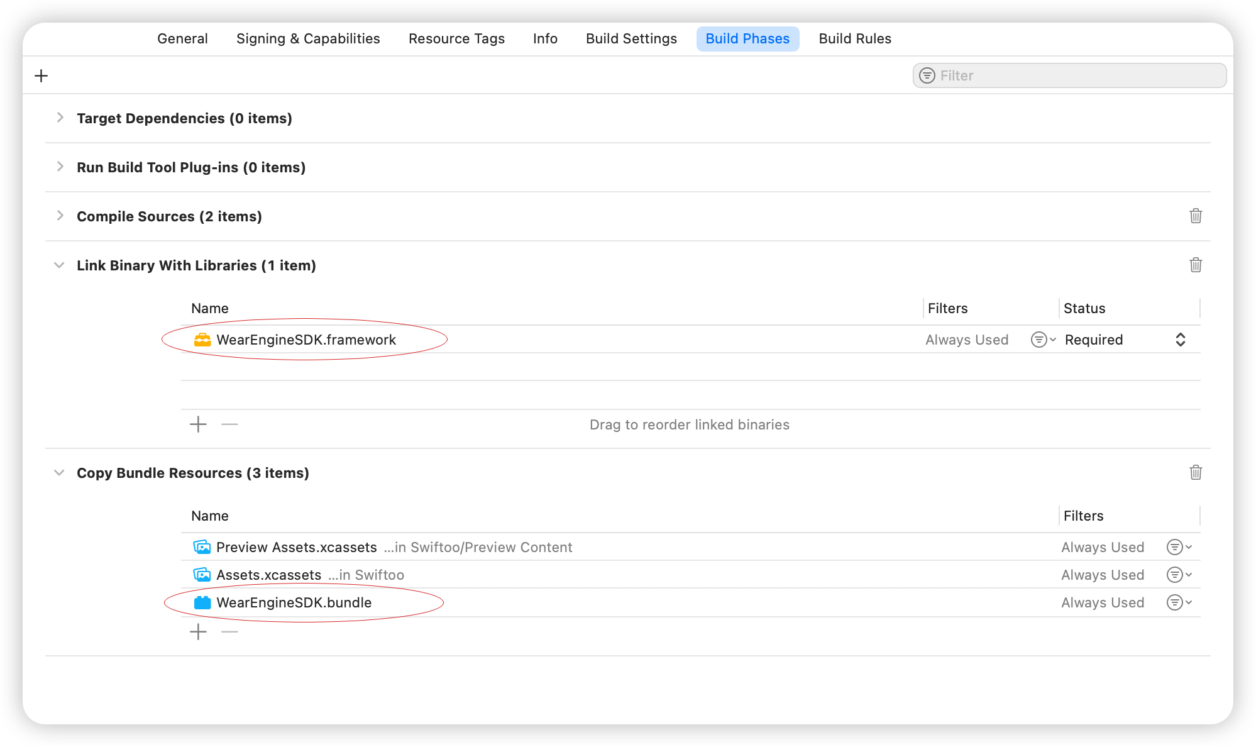Click the Filters column header in Copy Bundle Resources

(1083, 516)
